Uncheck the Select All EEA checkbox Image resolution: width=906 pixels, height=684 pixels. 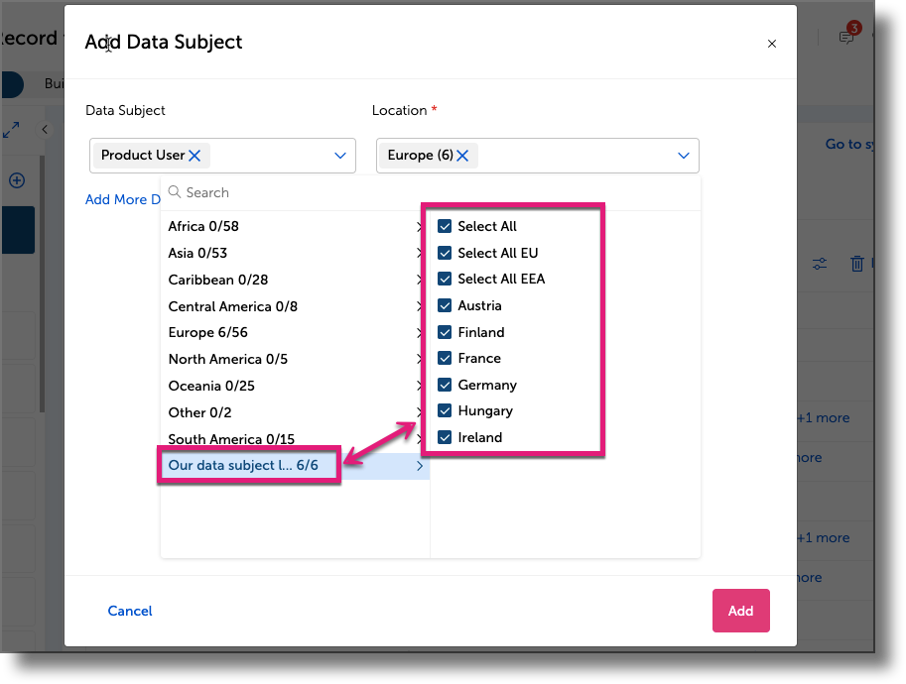pos(445,279)
